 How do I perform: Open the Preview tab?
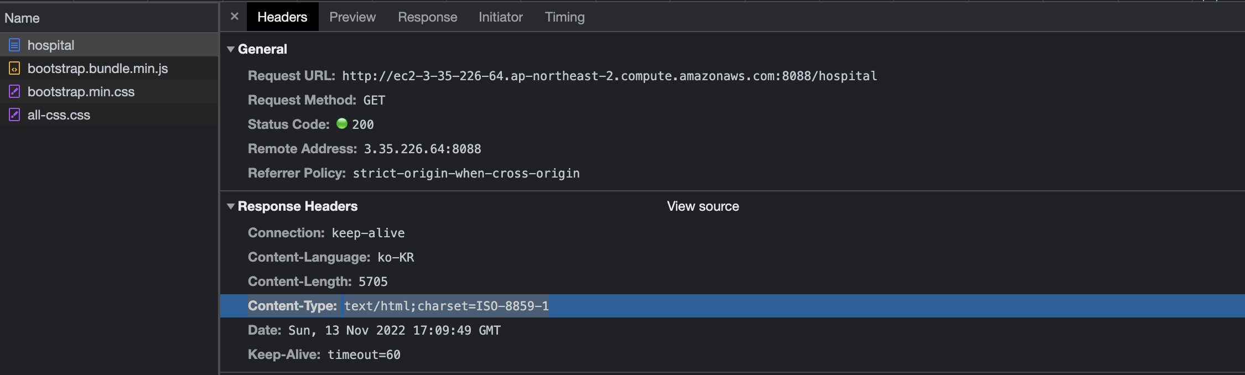pos(352,17)
